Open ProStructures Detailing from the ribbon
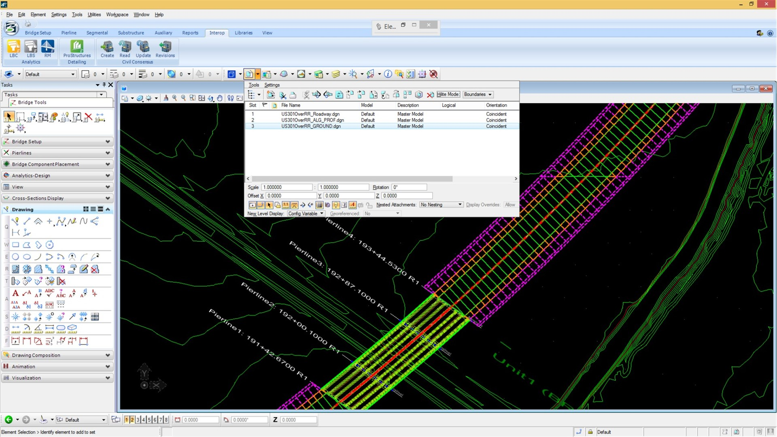The height and width of the screenshot is (437, 777). coord(77,49)
